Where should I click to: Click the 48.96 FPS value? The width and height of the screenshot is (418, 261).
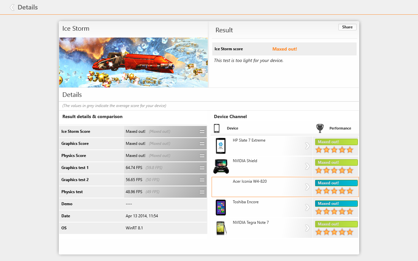pyautogui.click(x=134, y=192)
